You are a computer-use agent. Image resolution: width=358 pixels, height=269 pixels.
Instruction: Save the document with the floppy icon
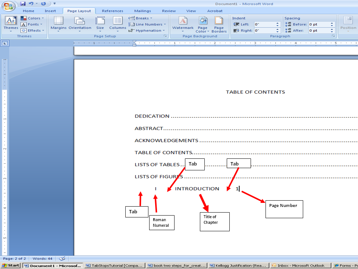point(23,3)
